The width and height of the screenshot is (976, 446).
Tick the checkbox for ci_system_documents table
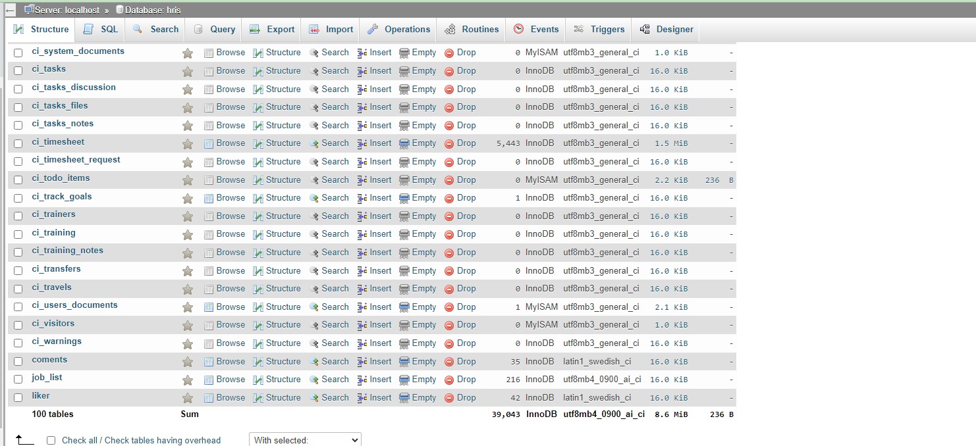tap(18, 53)
